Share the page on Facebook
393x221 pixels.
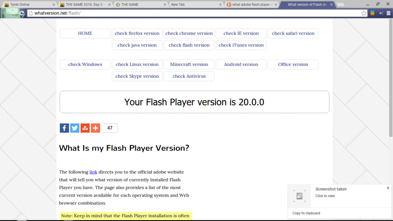click(x=64, y=128)
